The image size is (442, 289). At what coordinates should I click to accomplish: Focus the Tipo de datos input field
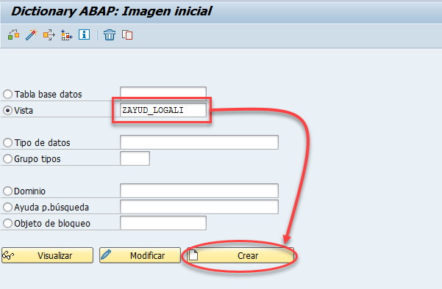[199, 142]
